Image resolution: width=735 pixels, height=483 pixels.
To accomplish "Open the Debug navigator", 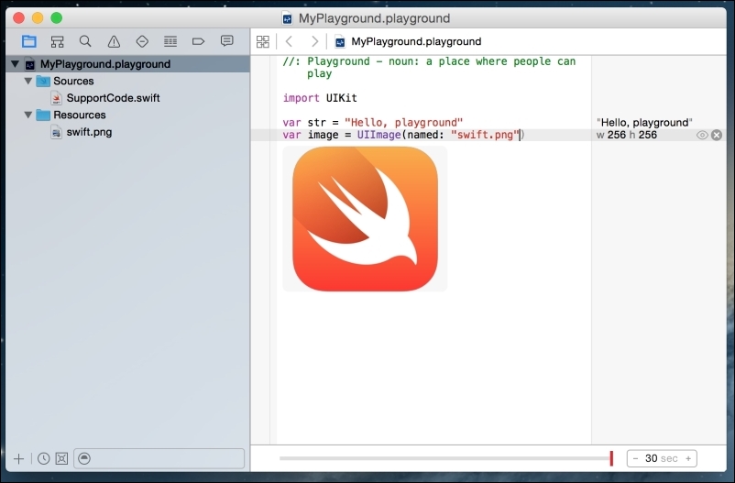I will (x=170, y=41).
